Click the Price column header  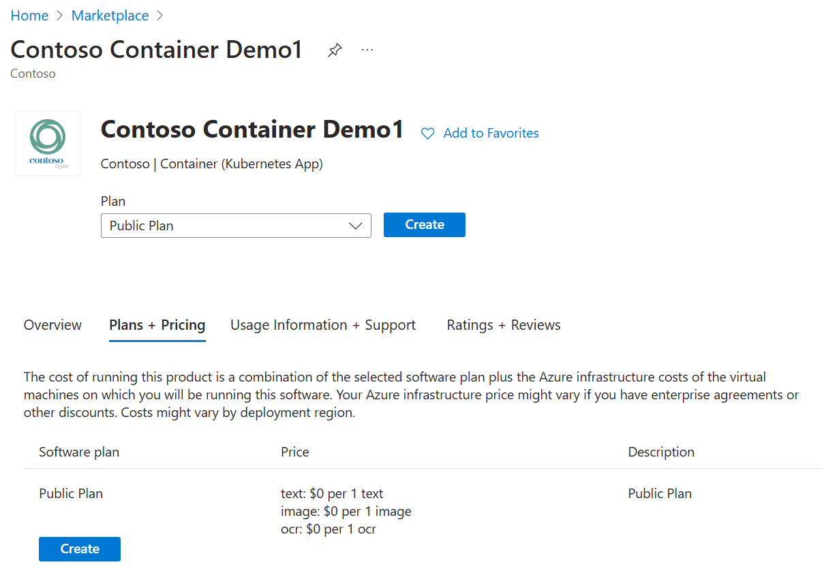click(294, 452)
